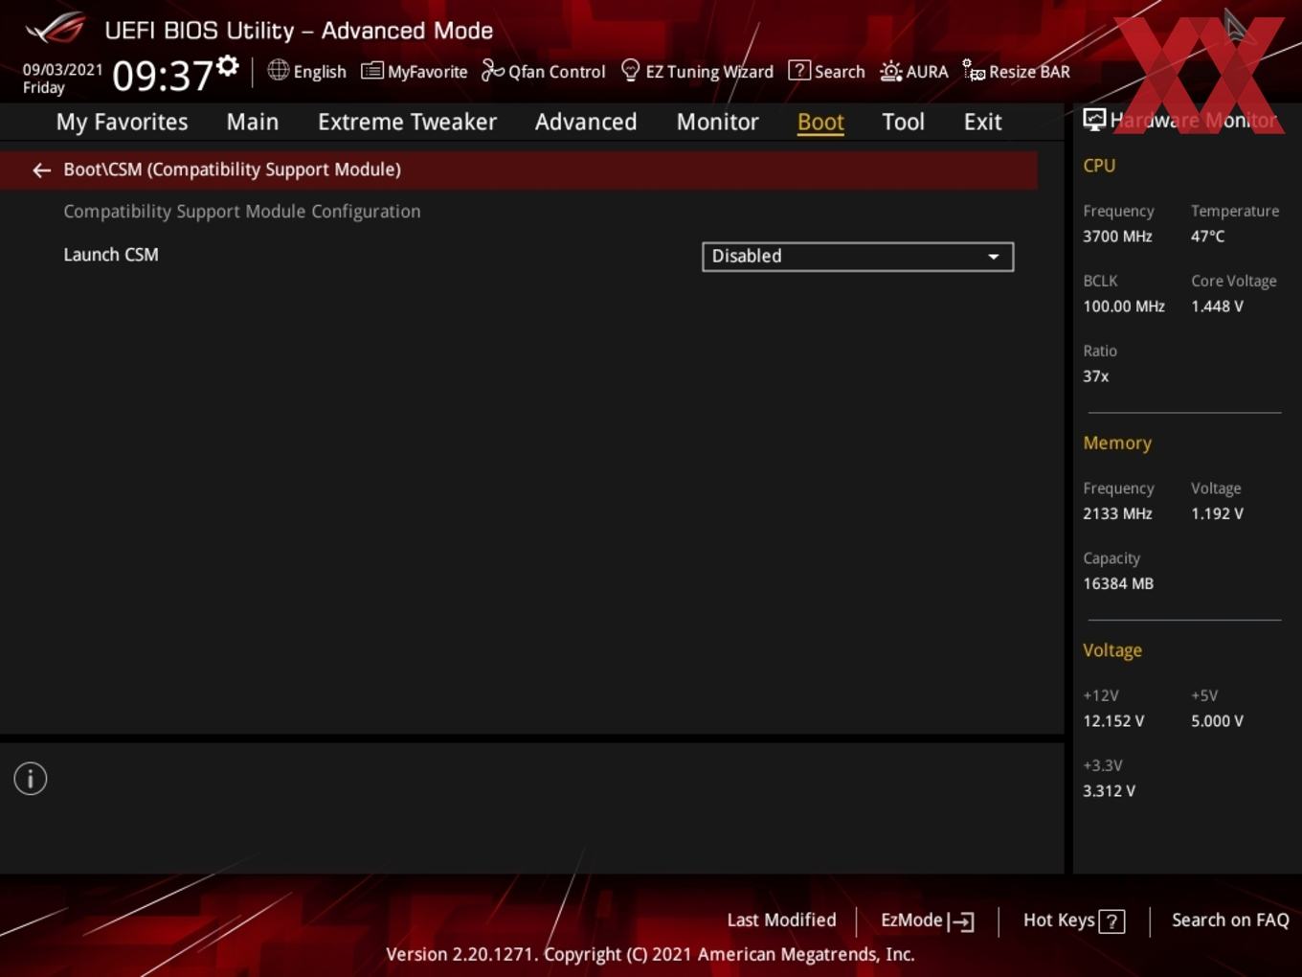Click the CPU section heading

1099,166
